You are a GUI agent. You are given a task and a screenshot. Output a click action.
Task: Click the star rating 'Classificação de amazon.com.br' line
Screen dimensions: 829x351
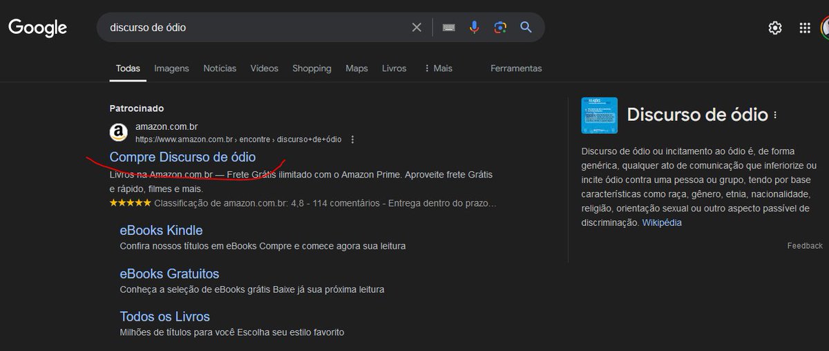303,203
